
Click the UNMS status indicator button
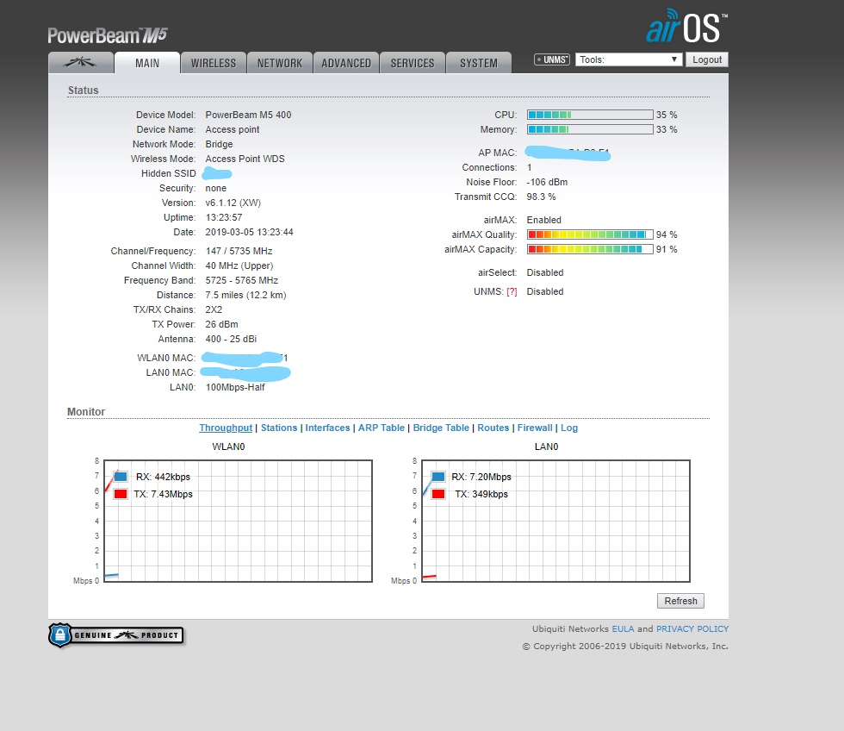[552, 59]
